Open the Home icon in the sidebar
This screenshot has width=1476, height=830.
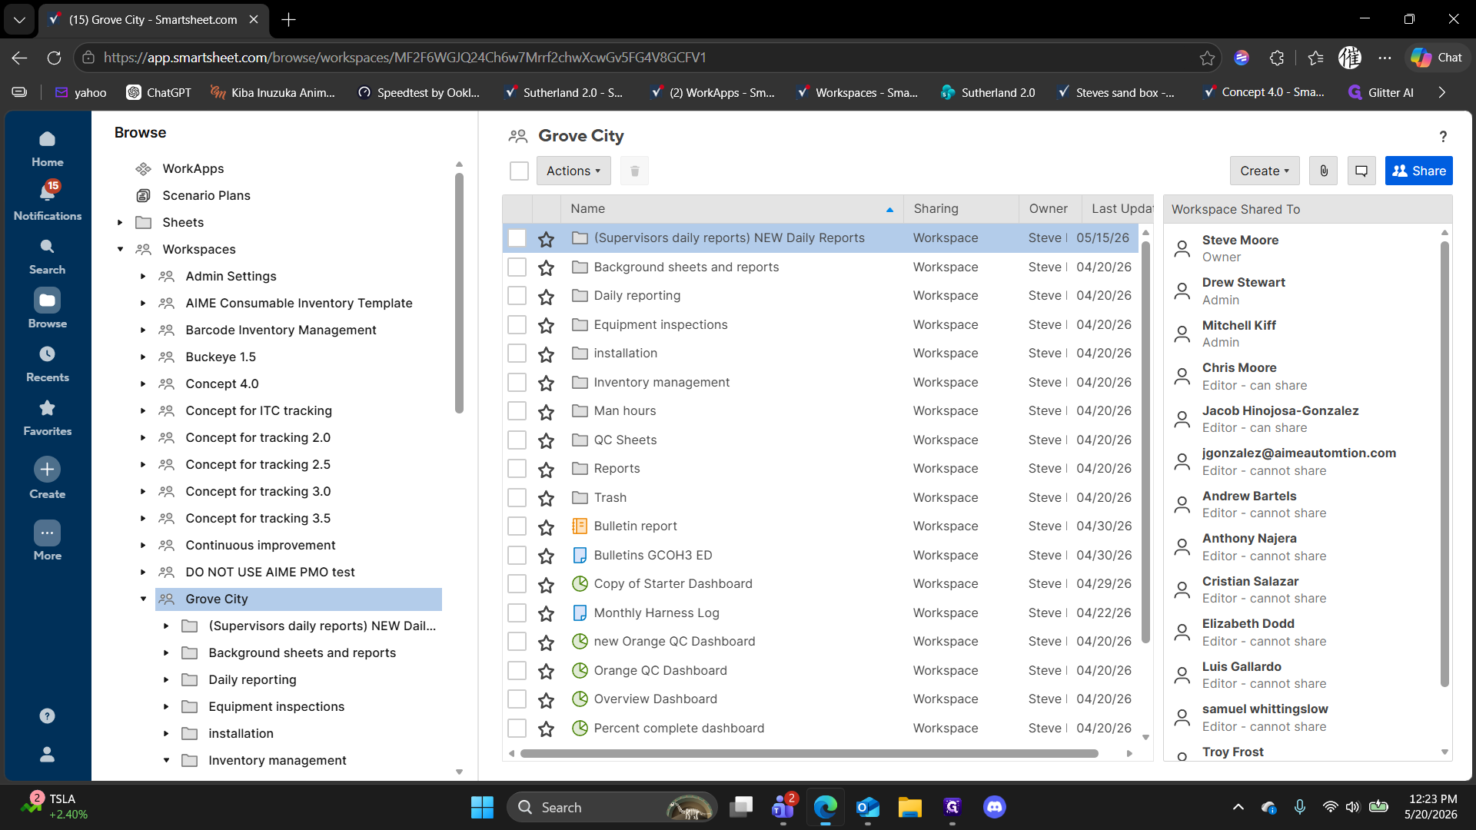click(x=47, y=139)
